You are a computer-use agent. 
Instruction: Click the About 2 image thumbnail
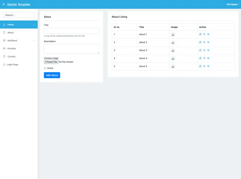click(x=173, y=43)
